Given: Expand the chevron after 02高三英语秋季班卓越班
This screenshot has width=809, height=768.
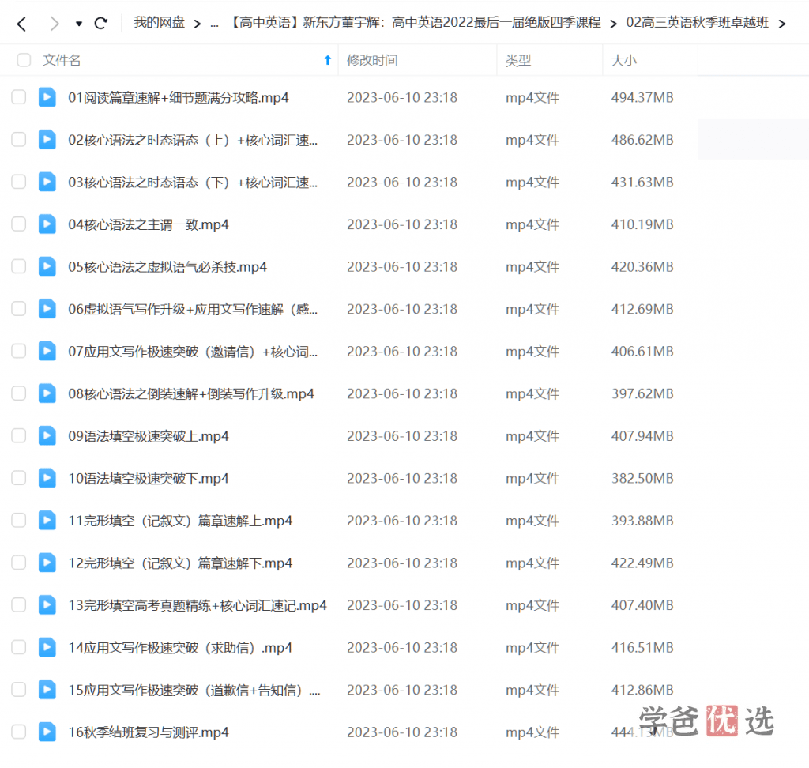Looking at the screenshot, I should 782,24.
